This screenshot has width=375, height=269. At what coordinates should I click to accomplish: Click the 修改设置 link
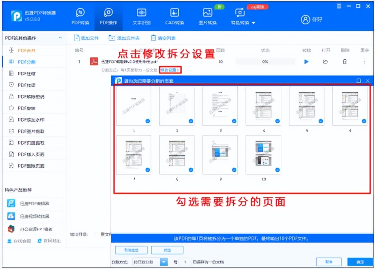(170, 70)
